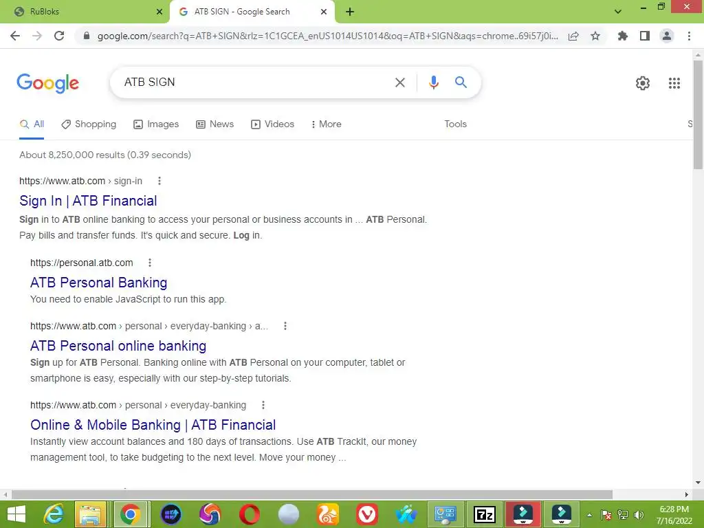Open the taskbar clock and date
The width and height of the screenshot is (704, 528).
(x=674, y=515)
